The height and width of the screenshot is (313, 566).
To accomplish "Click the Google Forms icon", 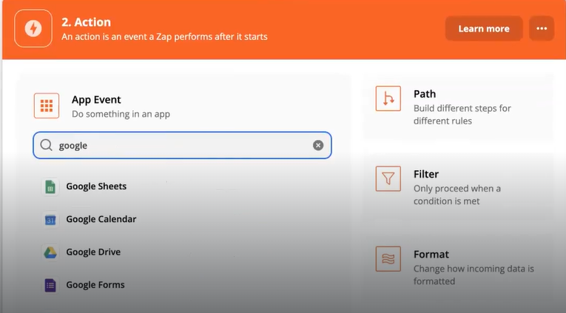I will [50, 285].
